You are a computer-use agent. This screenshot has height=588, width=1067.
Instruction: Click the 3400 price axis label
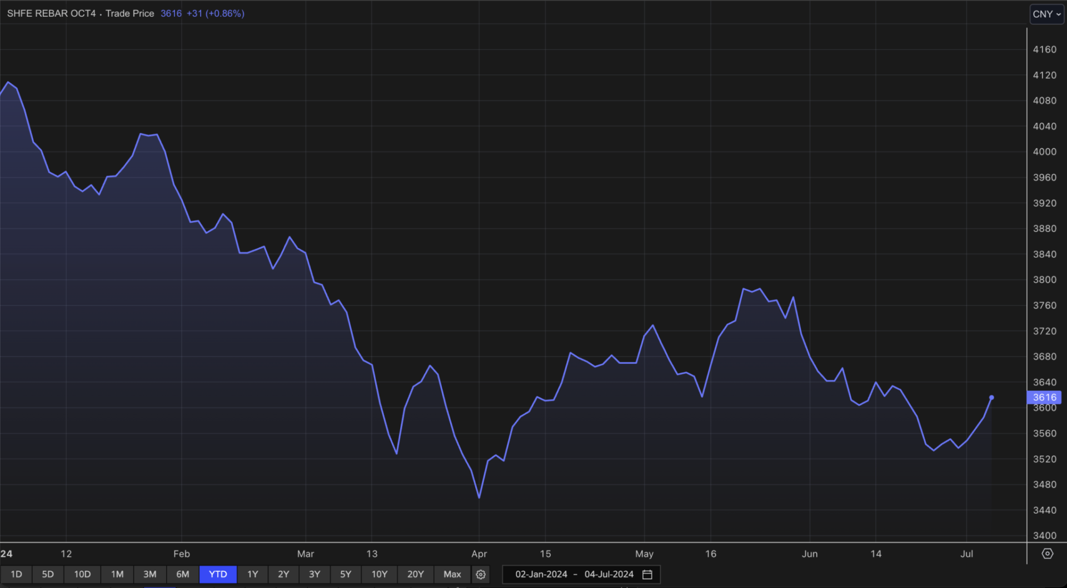tap(1045, 536)
